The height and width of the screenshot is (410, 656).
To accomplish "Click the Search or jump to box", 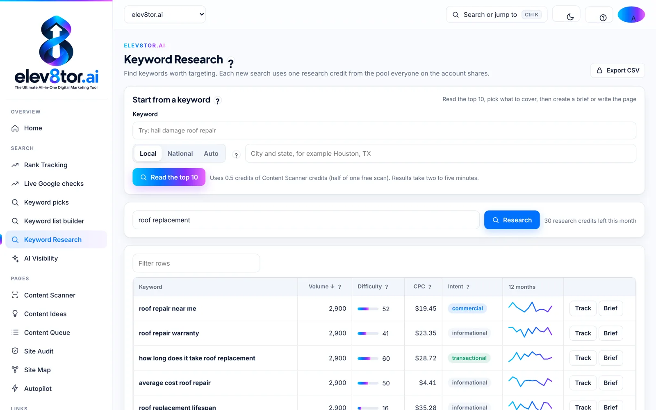I will [497, 15].
